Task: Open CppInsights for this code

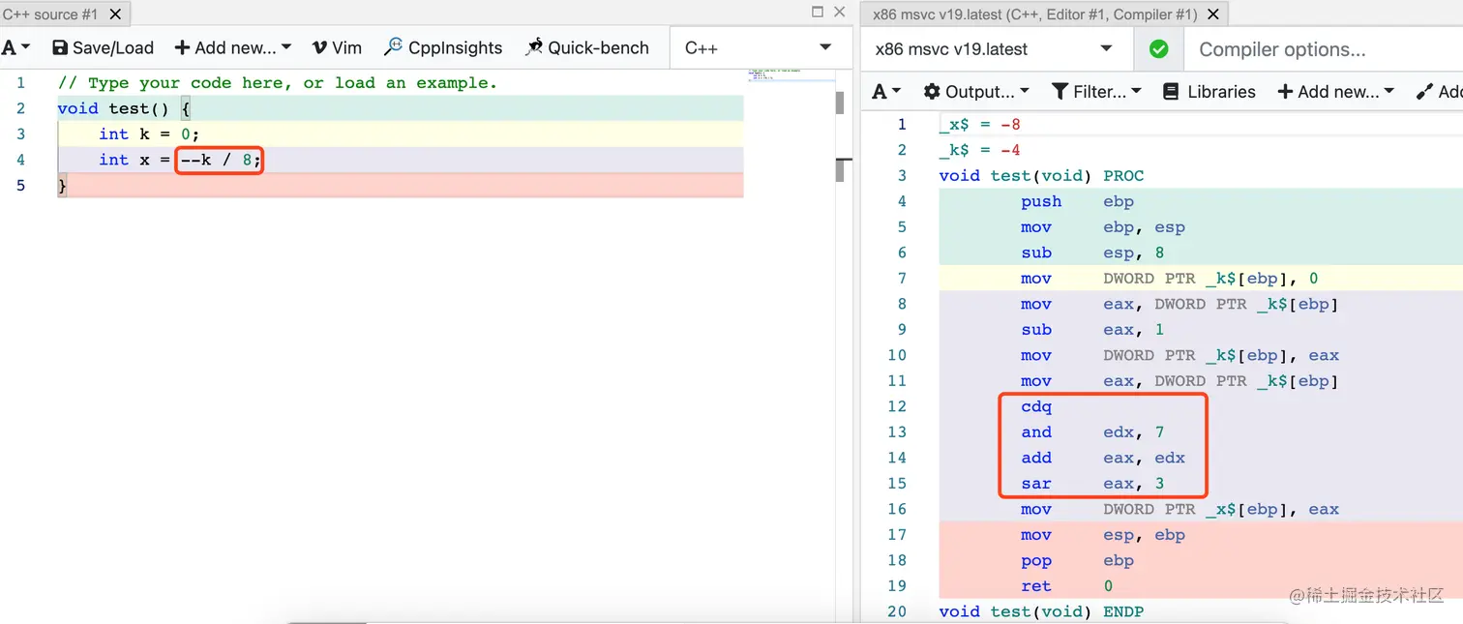Action: 443,47
